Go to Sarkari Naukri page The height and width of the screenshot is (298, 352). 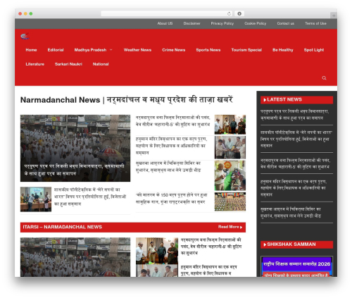pyautogui.click(x=68, y=64)
